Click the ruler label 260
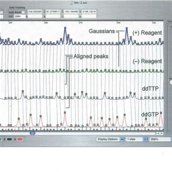Image resolution: width=172 pixels, height=172 pixels. [x=119, y=23]
